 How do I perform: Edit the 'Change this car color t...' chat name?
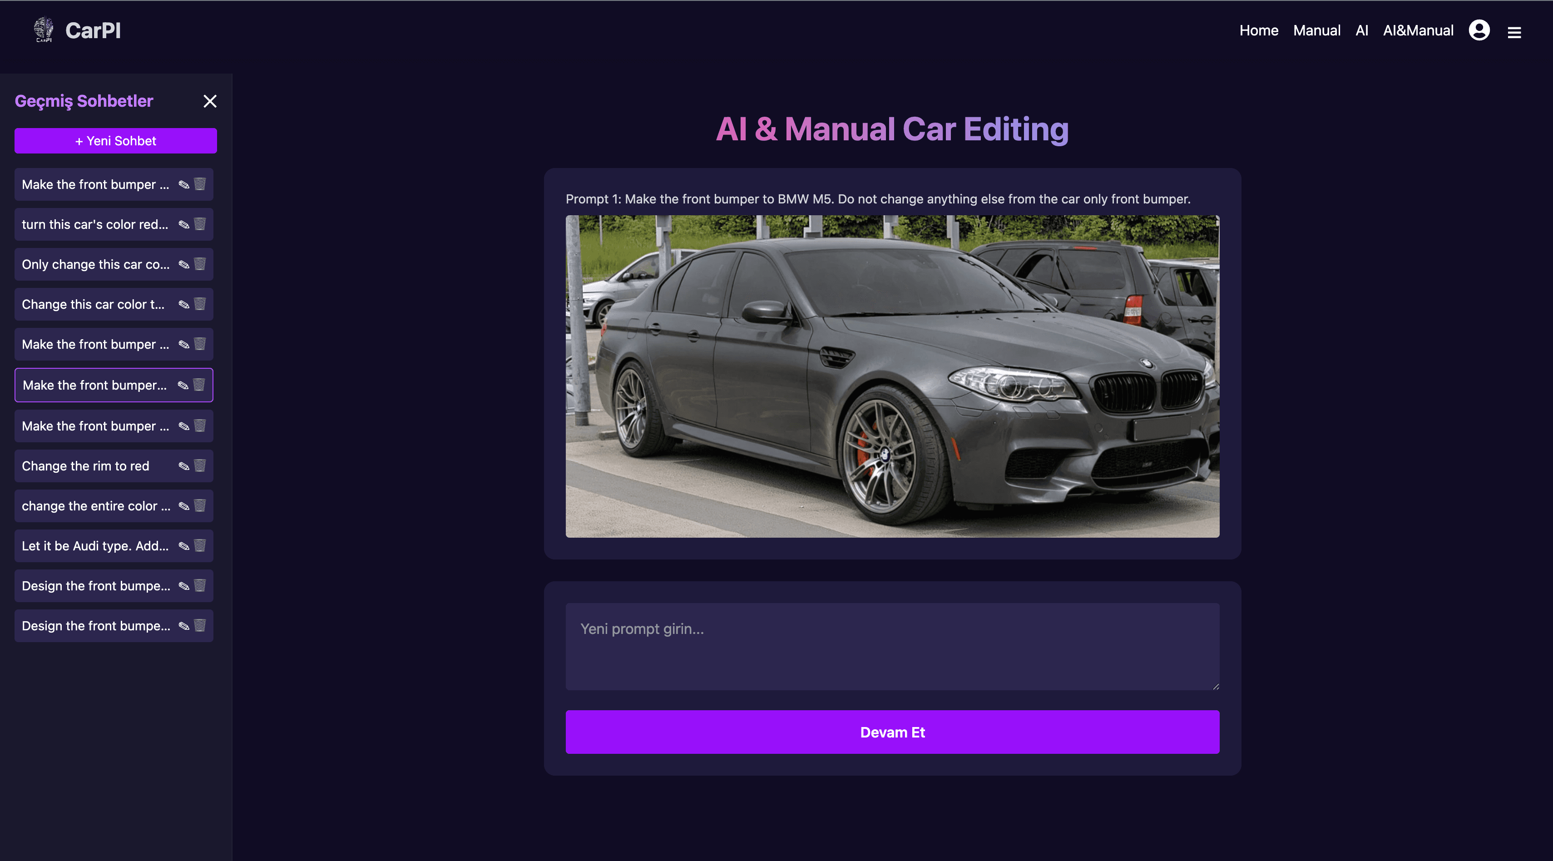coord(184,305)
